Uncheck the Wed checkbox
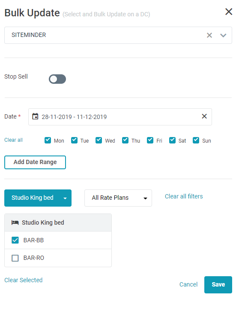The image size is (242, 311). pyautogui.click(x=99, y=140)
